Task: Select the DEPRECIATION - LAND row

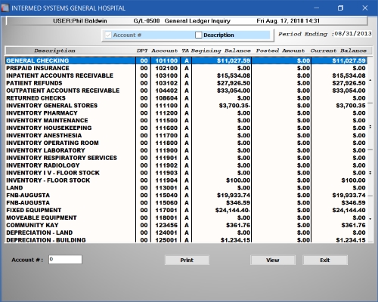Action: click(x=186, y=233)
